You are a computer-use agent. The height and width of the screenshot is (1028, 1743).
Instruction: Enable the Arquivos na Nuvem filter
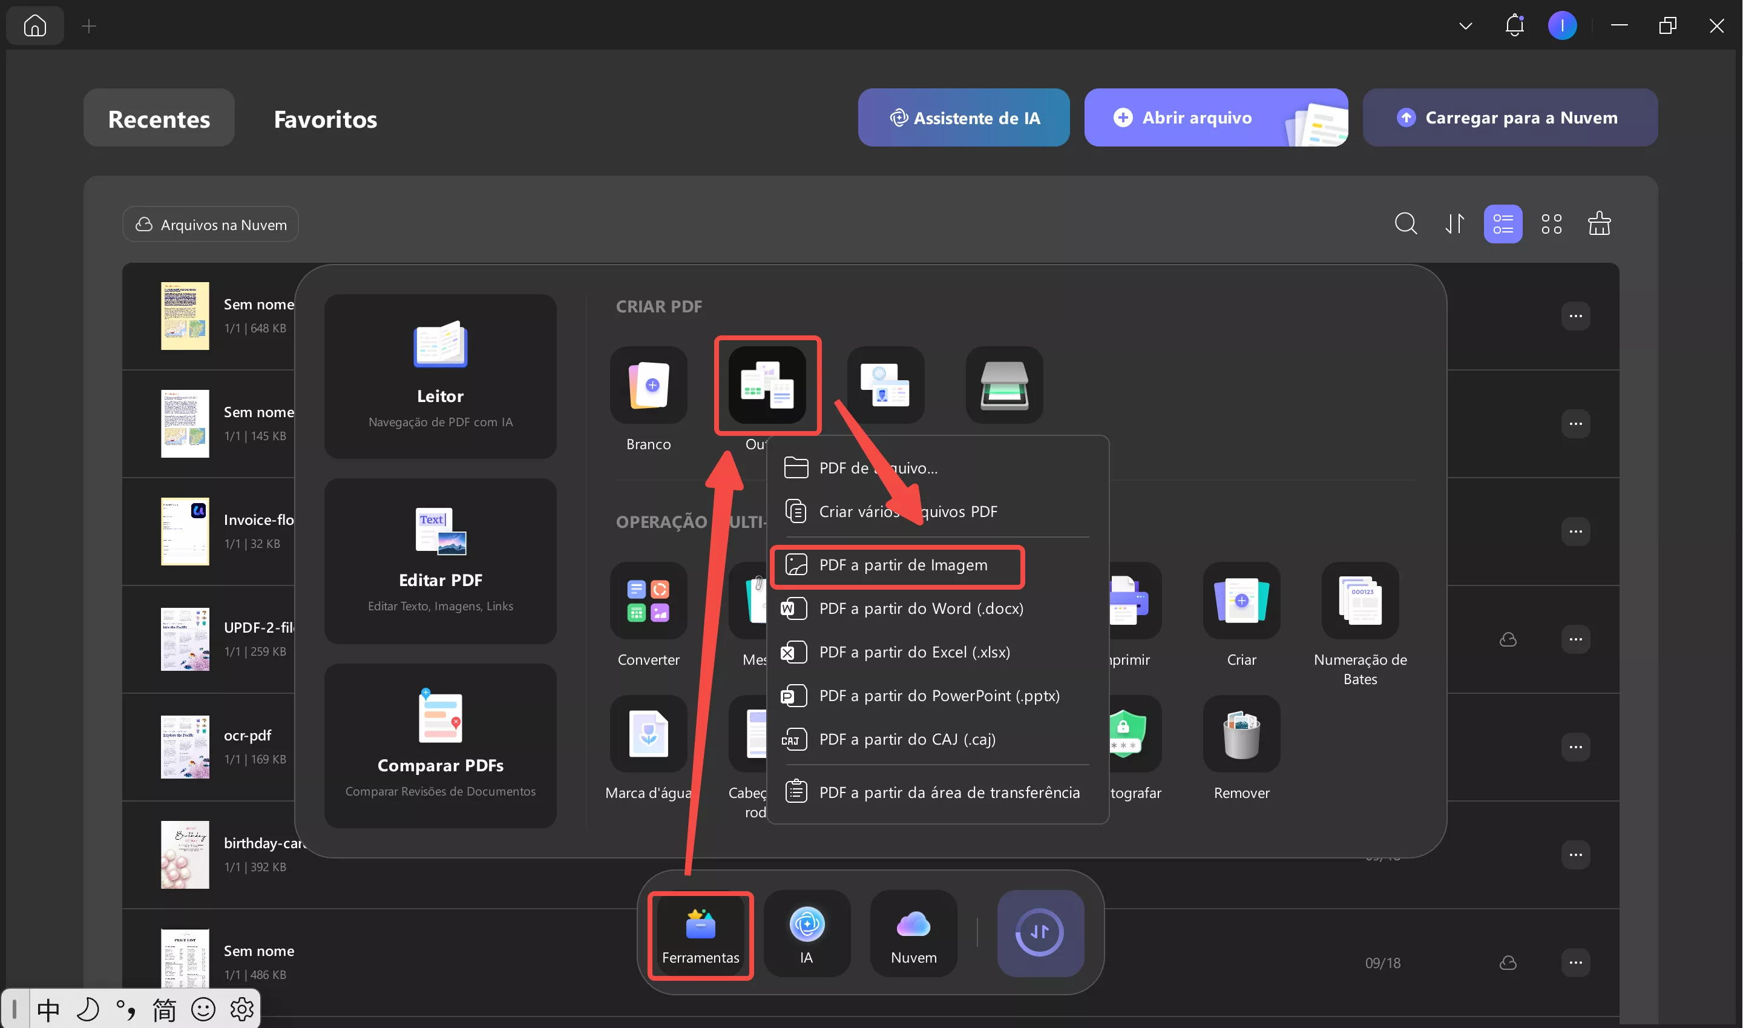[209, 224]
